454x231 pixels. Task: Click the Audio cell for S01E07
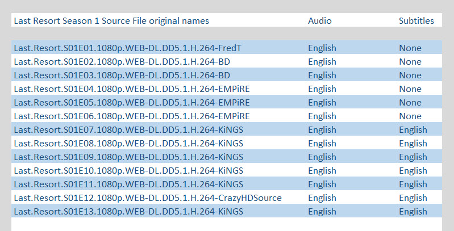point(322,129)
